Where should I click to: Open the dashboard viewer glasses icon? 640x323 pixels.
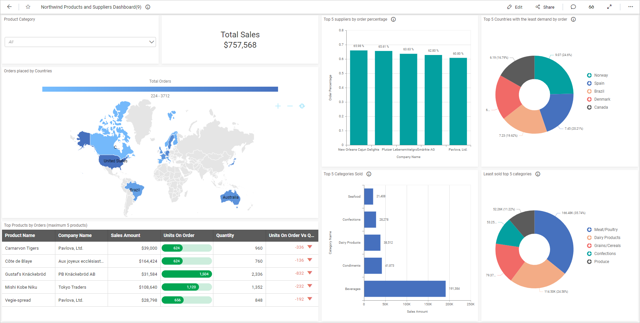point(591,7)
